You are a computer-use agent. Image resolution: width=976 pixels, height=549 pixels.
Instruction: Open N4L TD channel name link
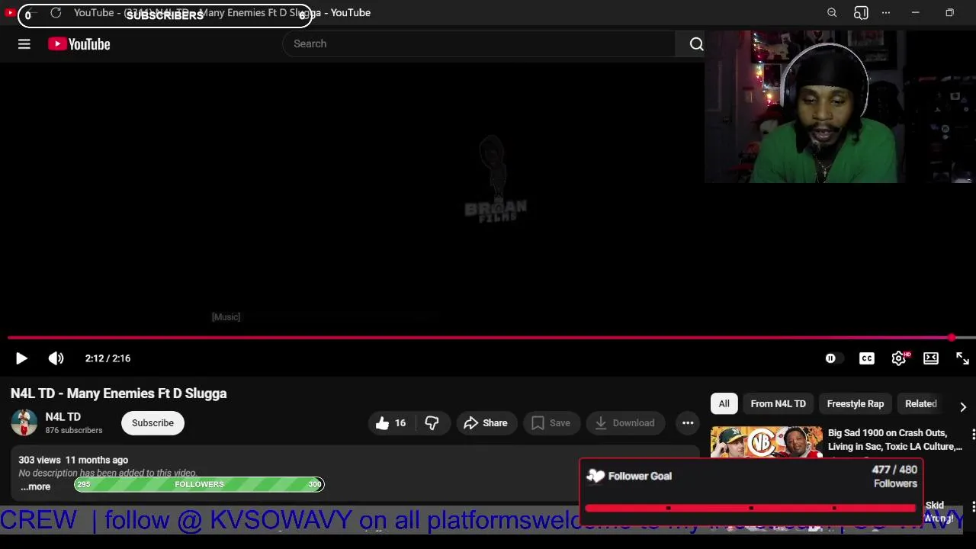coord(63,417)
